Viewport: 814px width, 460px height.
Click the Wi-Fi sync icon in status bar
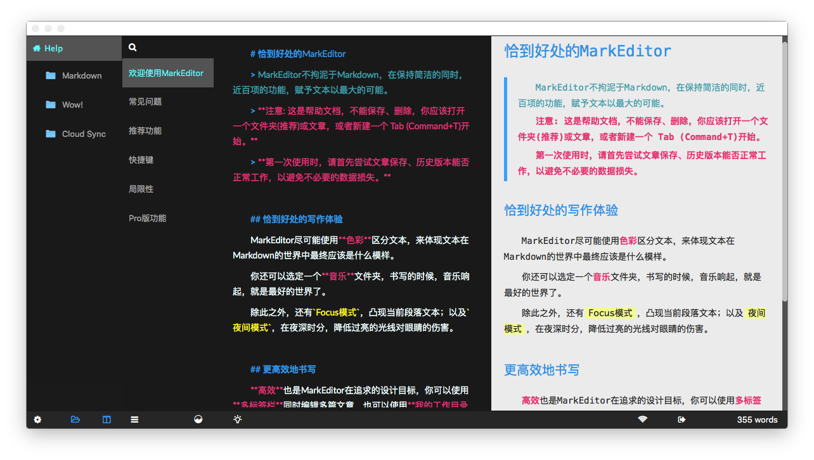click(x=643, y=419)
